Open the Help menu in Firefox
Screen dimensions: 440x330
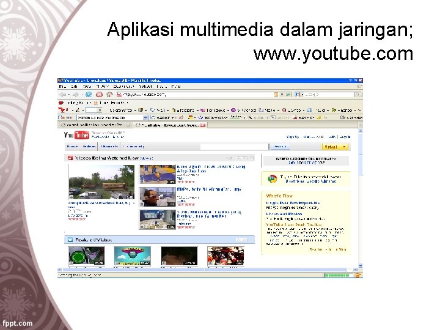pos(175,87)
